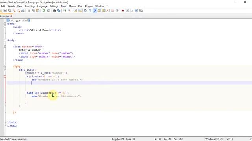Collapse the if($_POST) fold marker
252x141 pixels.
pos(5,70)
